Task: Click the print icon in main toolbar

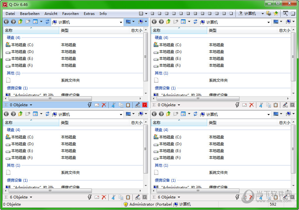Action: tap(269, 13)
